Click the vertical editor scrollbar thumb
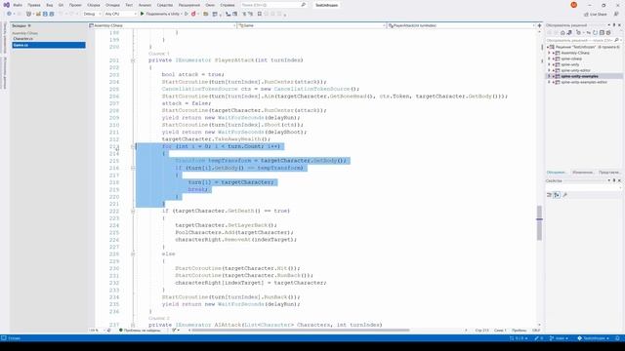The image size is (625, 351). [x=539, y=223]
